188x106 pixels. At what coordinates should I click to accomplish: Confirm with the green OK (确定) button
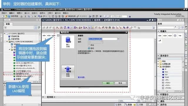pyautogui.click(x=108, y=83)
